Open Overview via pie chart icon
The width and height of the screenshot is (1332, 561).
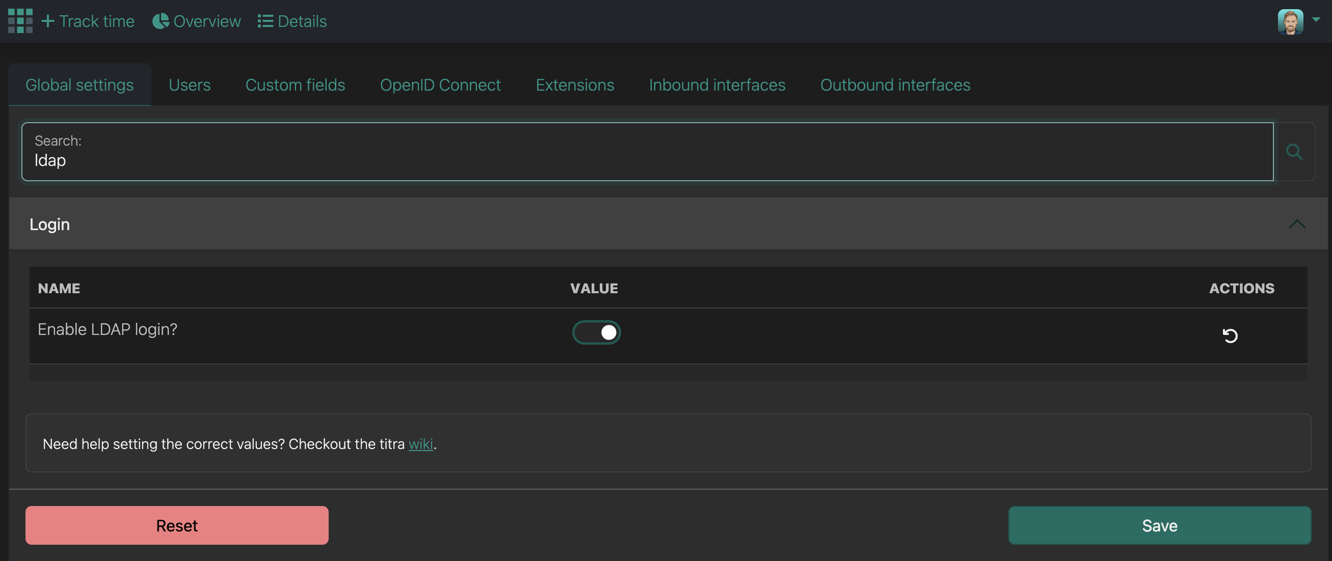[161, 21]
